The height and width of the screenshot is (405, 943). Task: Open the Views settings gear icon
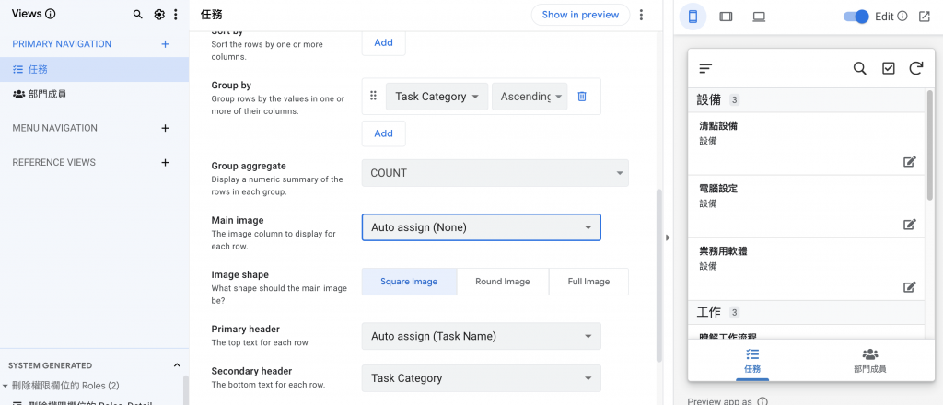159,15
